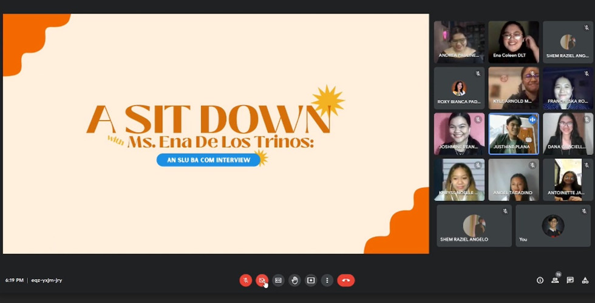This screenshot has width=595, height=303.
Task: Show the participants list
Action: [x=555, y=280]
